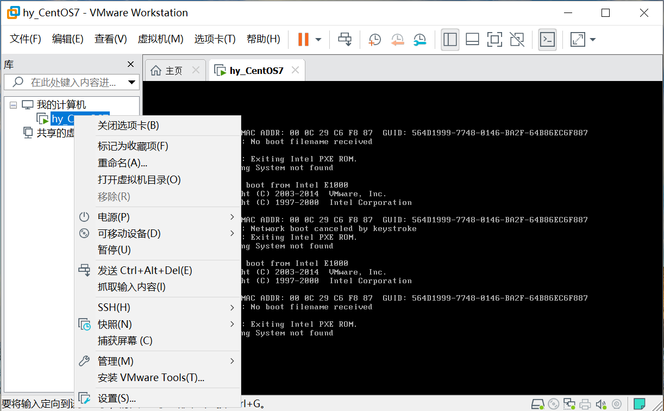Image resolution: width=664 pixels, height=411 pixels.
Task: Click the printer status bar icon
Action: [585, 404]
